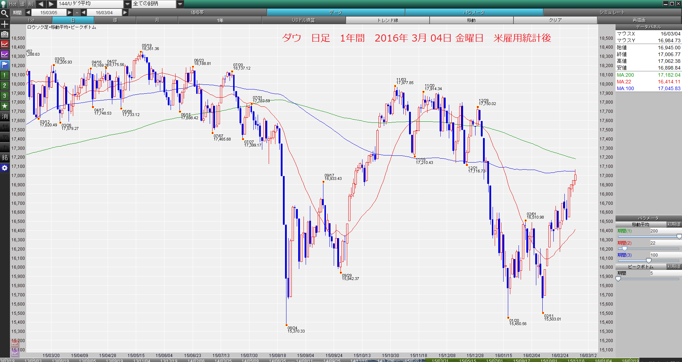Click the 追 add button
The image size is (682, 362).
[22, 4]
